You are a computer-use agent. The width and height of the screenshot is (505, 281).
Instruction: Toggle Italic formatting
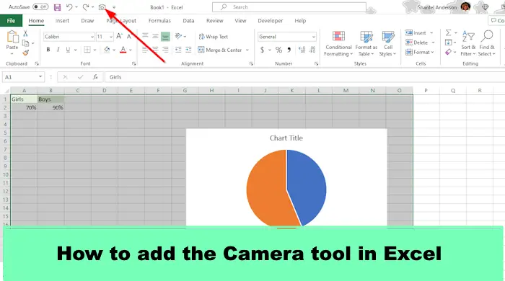(x=58, y=50)
